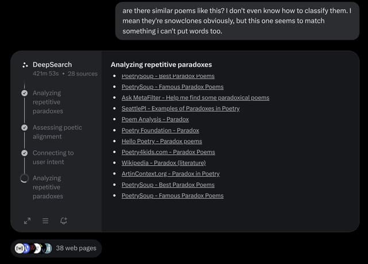
Task: Open Poetry Foundation - Paradox link
Action: [160, 130]
